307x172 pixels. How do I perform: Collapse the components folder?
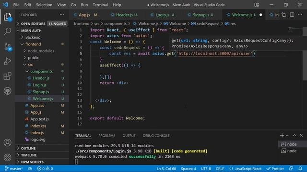42,71
